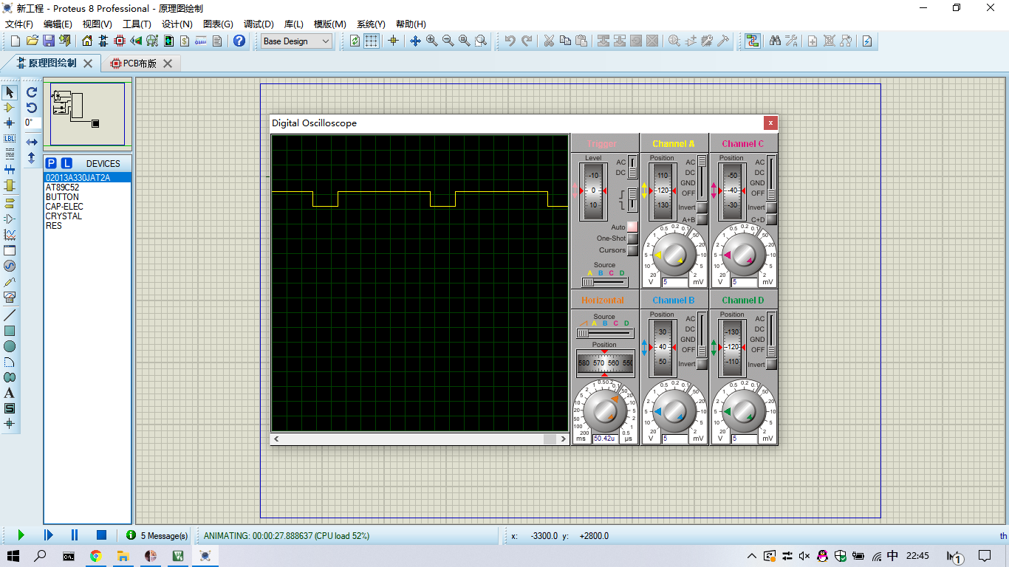Open the Base Design dropdown
Viewport: 1009px width, 567px height.
click(297, 41)
